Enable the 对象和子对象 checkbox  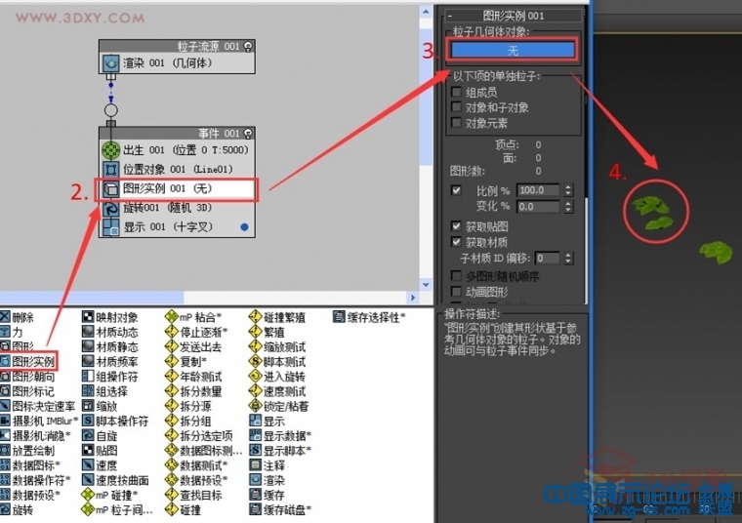pyautogui.click(x=456, y=107)
